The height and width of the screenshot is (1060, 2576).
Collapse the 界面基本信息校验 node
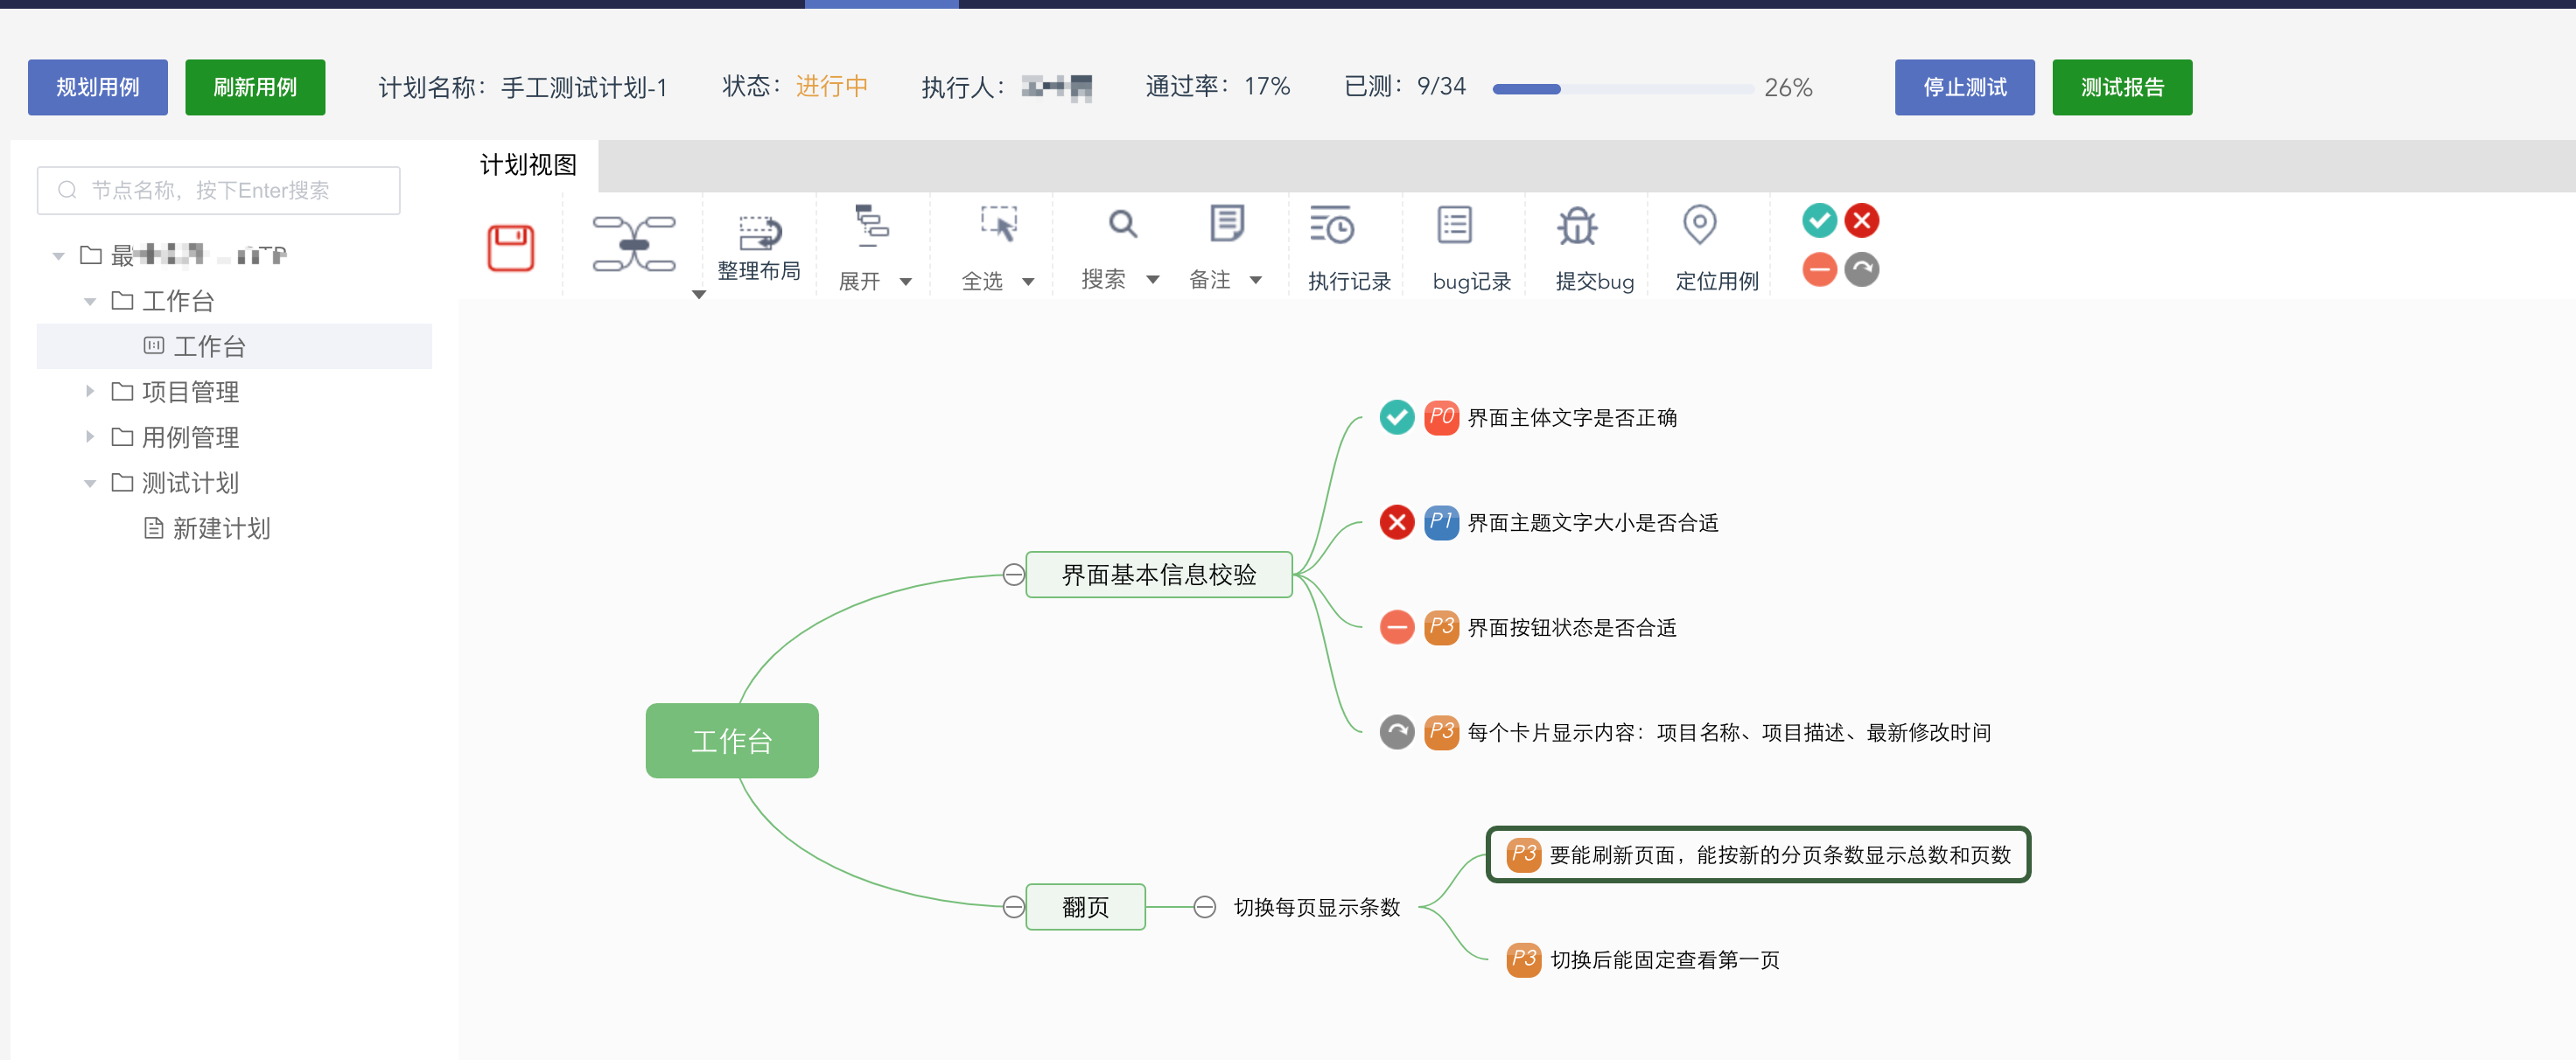coord(1013,575)
